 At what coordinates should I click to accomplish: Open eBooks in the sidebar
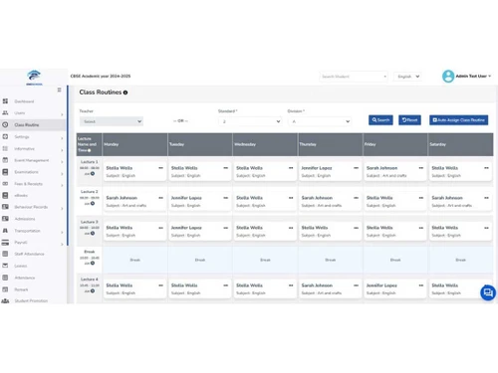(21, 195)
